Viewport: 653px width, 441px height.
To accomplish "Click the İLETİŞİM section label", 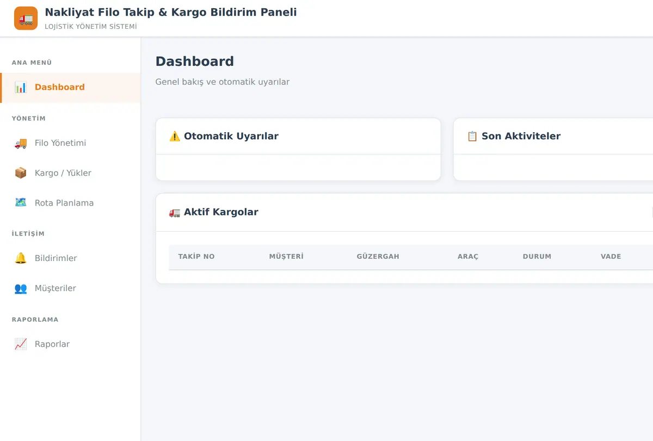I will [x=28, y=234].
